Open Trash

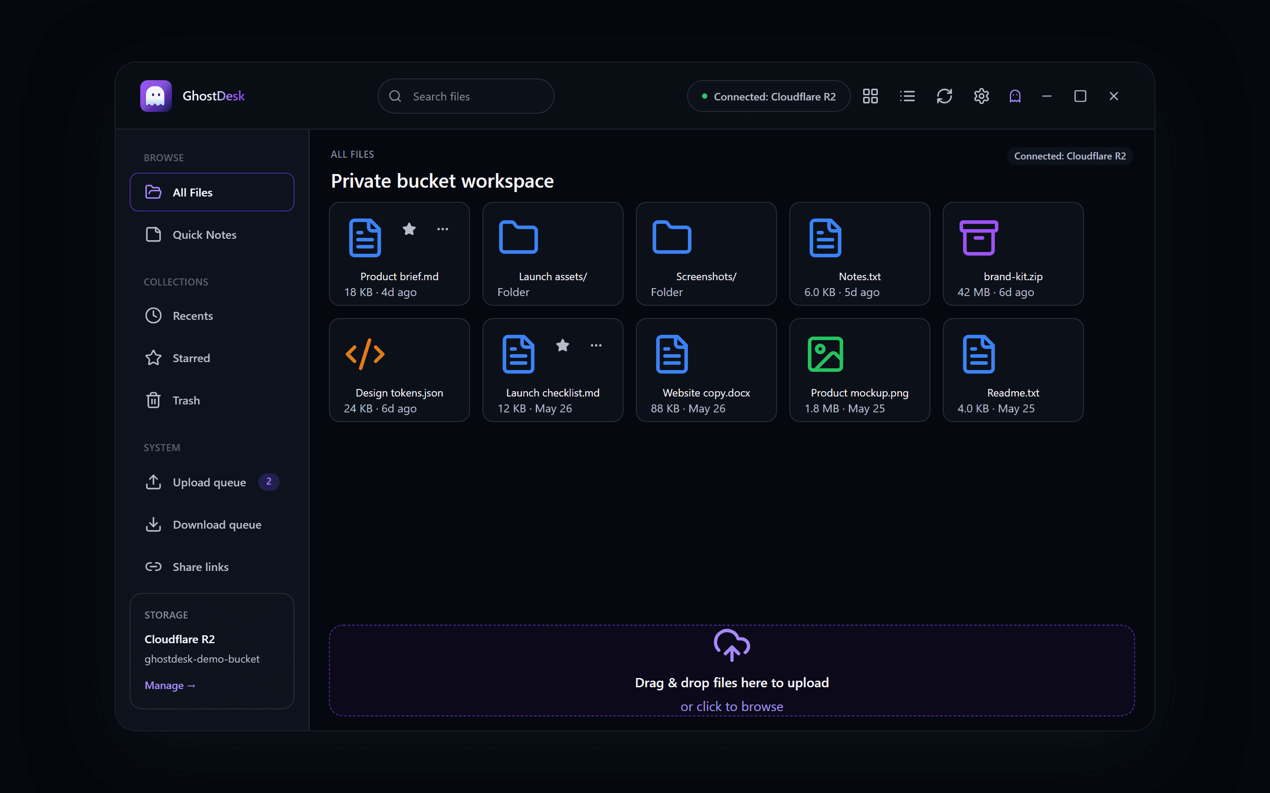click(x=212, y=400)
